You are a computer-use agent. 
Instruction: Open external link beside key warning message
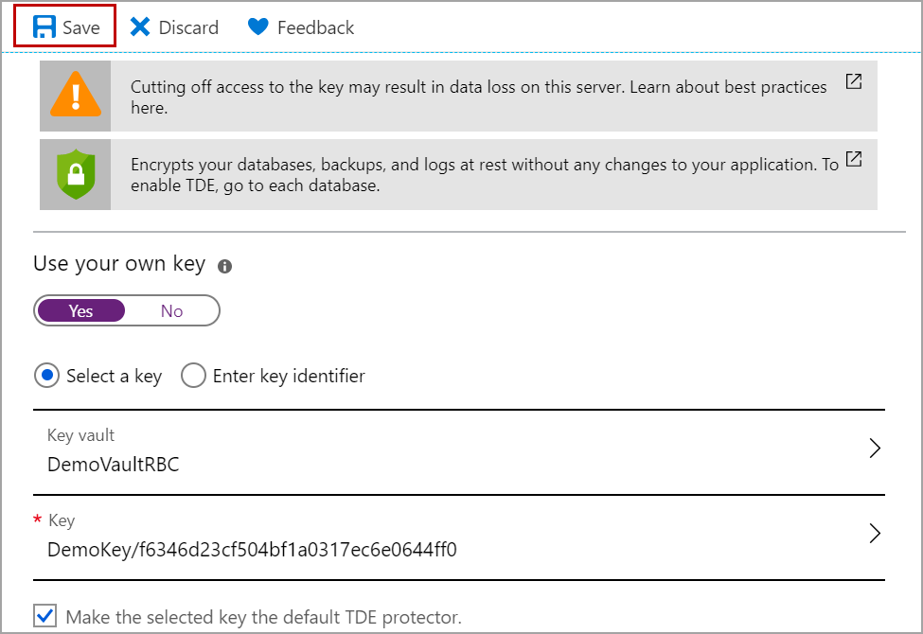tap(854, 81)
